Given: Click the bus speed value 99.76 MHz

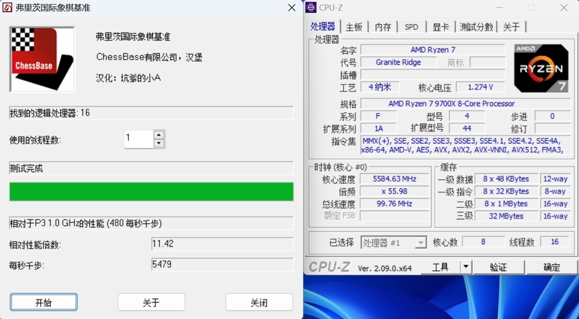Looking at the screenshot, I should pos(394,204).
